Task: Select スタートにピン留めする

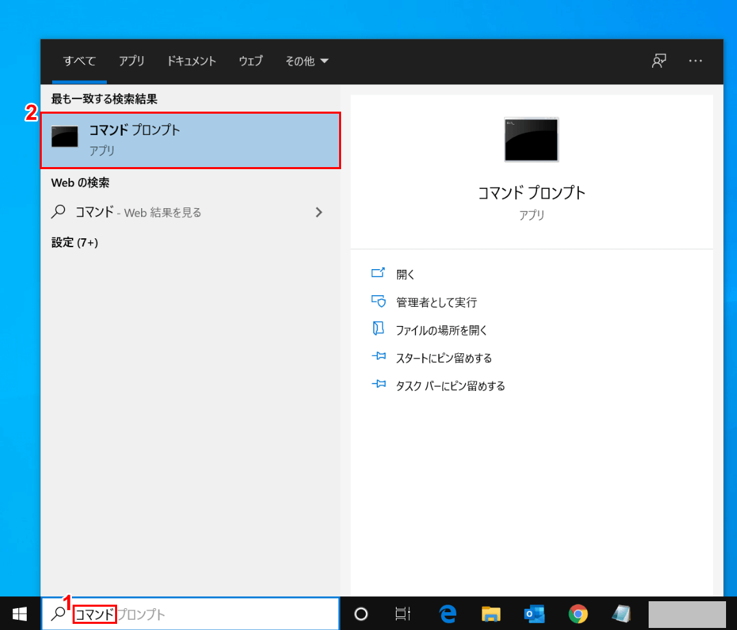Action: [444, 358]
